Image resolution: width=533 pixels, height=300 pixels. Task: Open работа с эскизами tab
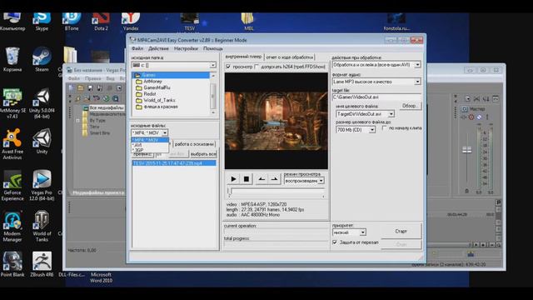194,144
